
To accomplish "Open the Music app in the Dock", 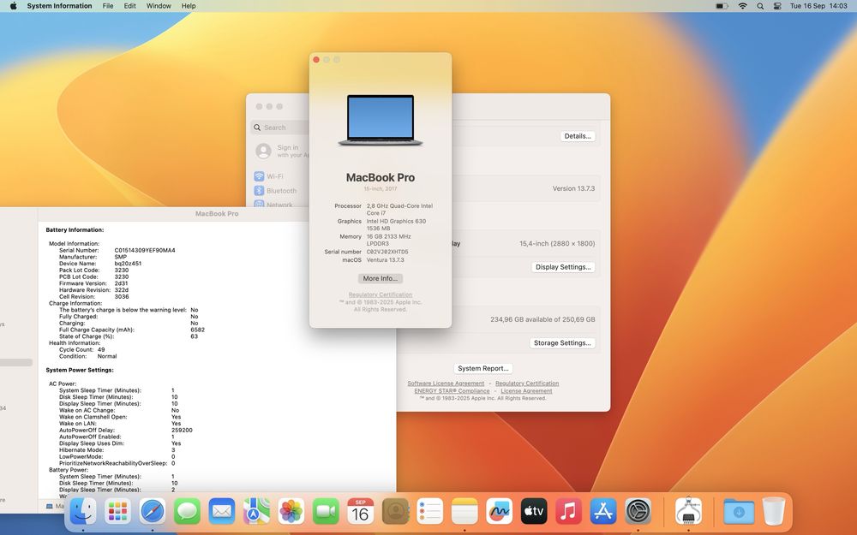I will [x=569, y=512].
